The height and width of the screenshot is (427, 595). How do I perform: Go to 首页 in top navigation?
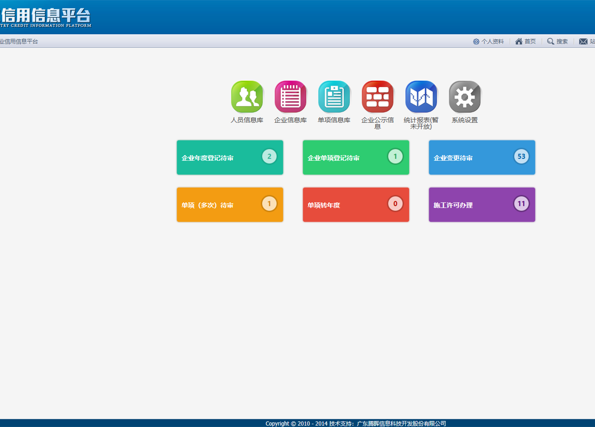coord(530,42)
